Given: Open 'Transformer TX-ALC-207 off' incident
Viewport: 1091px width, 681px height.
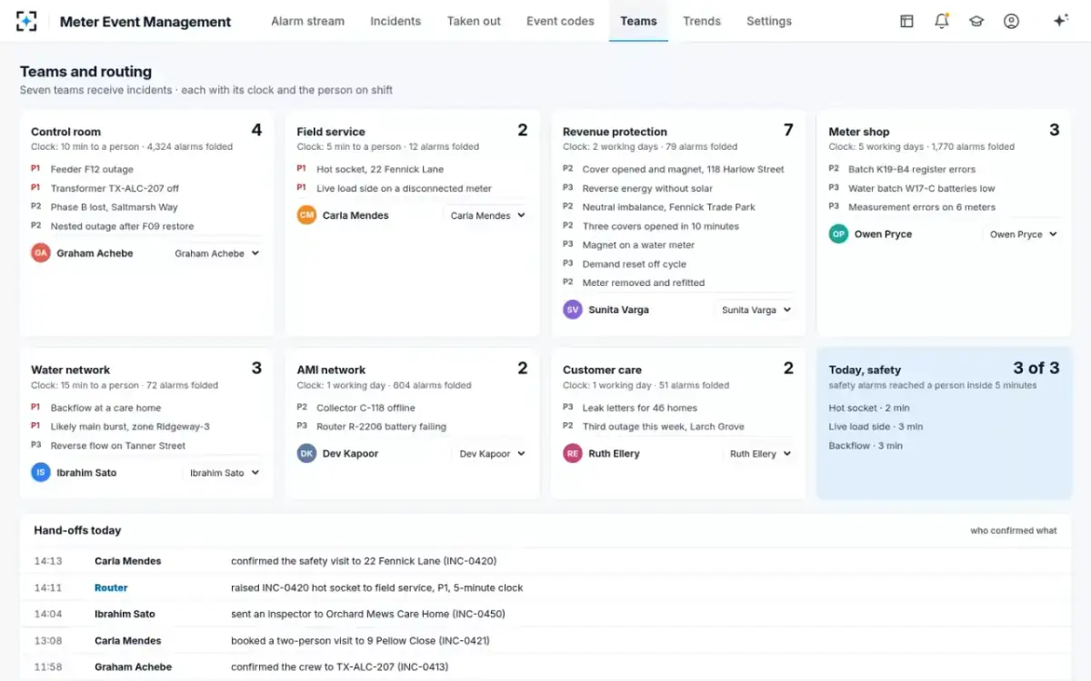Looking at the screenshot, I should pos(115,188).
